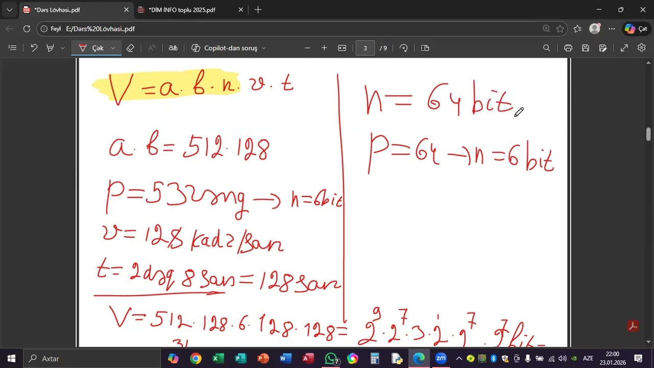
Task: Click the scrollbar down arrow
Action: coord(648,342)
